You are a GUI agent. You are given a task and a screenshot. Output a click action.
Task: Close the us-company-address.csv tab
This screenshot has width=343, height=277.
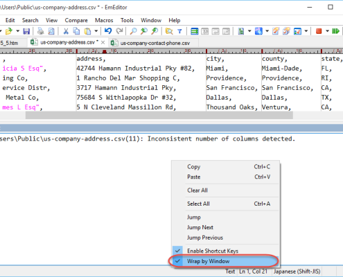tap(103, 42)
